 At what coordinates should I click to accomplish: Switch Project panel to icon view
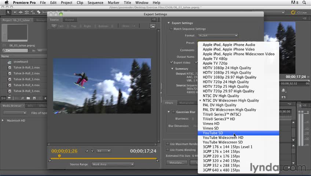(9, 98)
